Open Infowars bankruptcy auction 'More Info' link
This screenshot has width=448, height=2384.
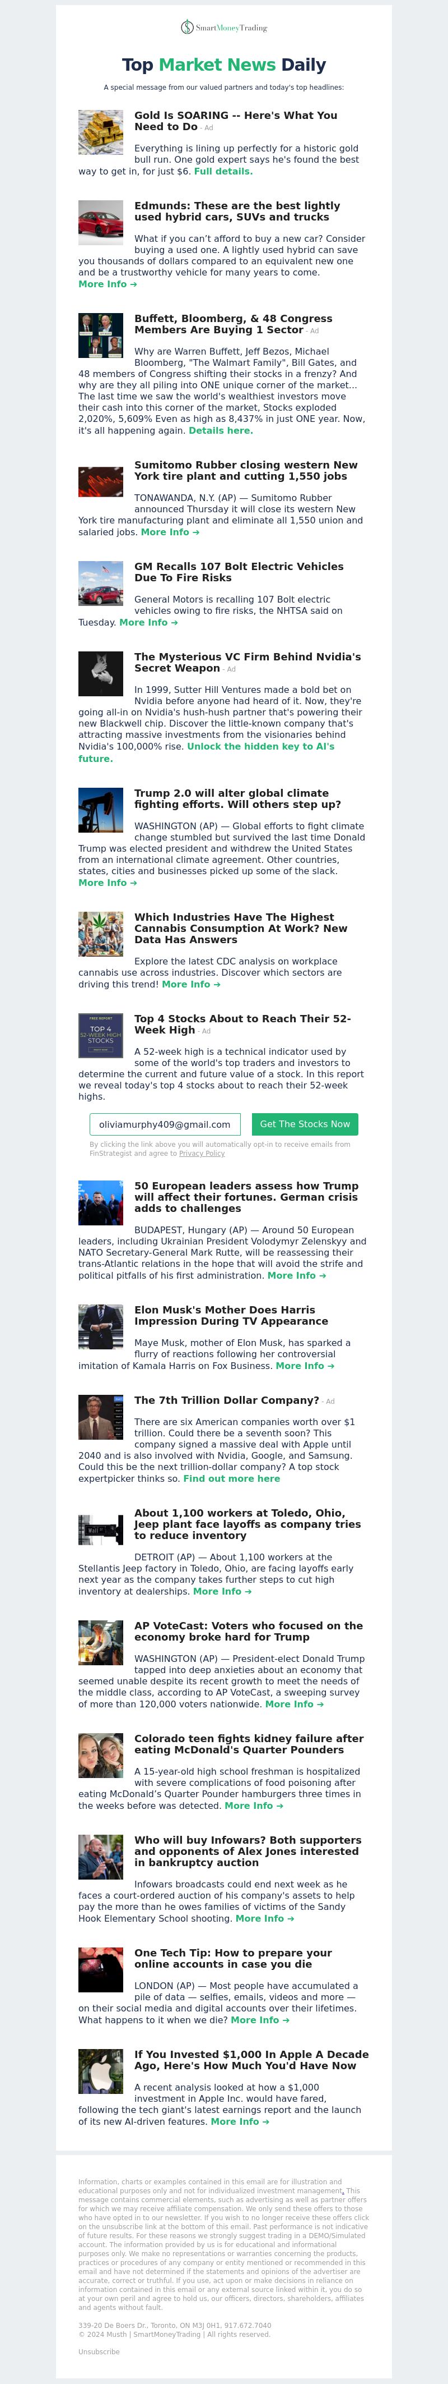coord(264,1918)
